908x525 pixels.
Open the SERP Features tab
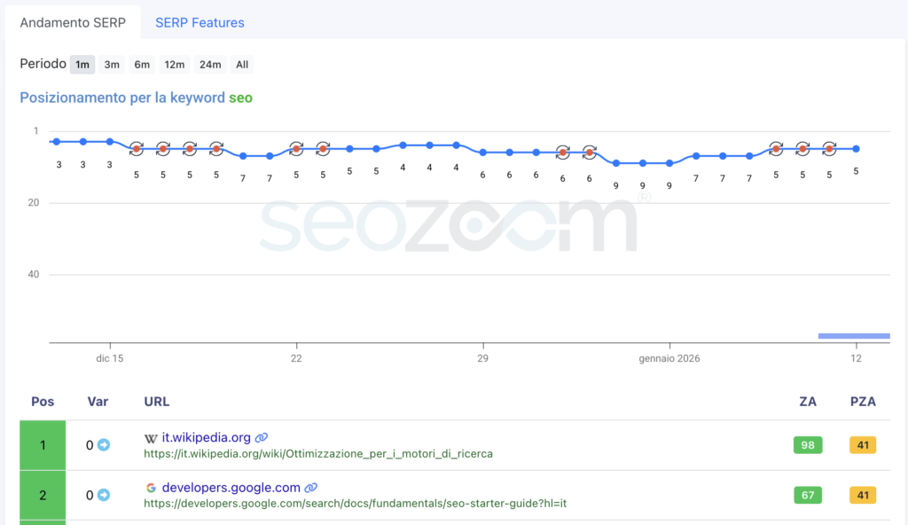(200, 22)
